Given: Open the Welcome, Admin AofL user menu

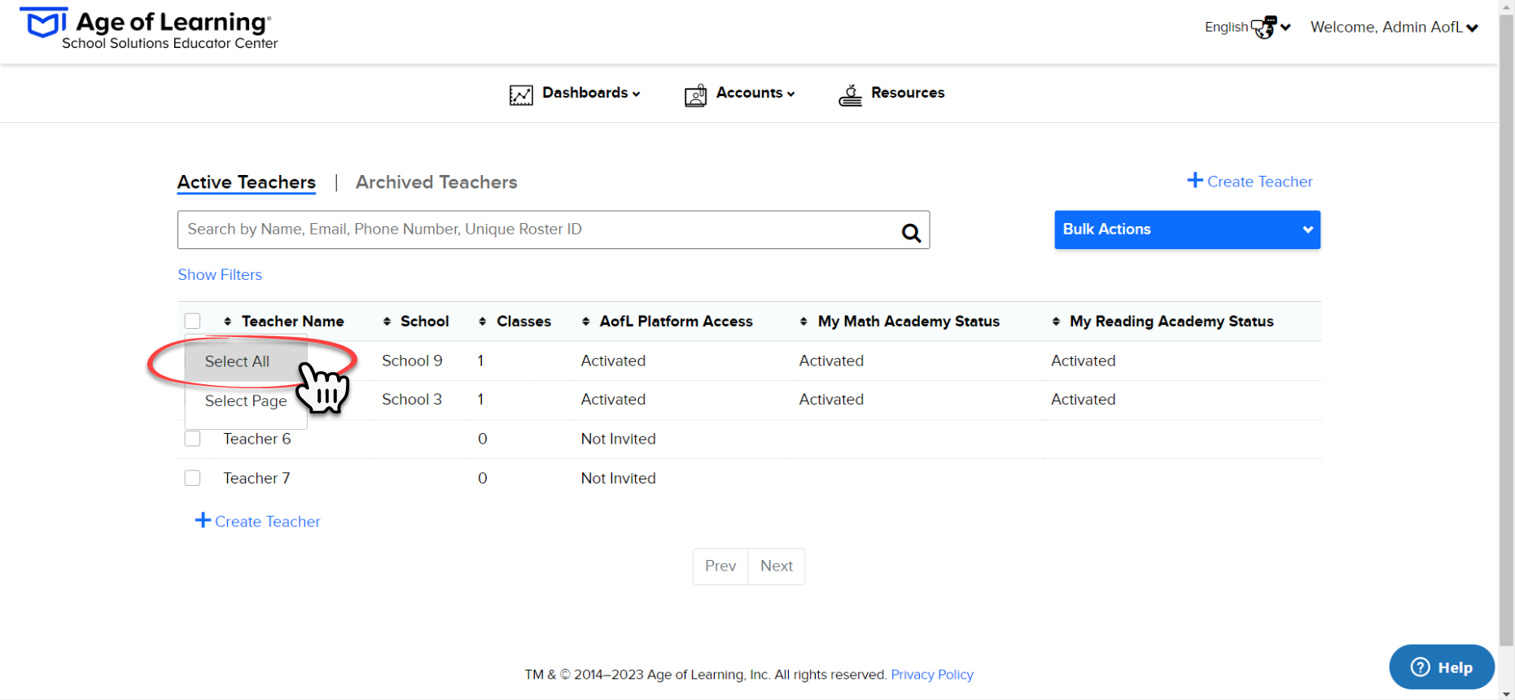Looking at the screenshot, I should click(x=1395, y=28).
